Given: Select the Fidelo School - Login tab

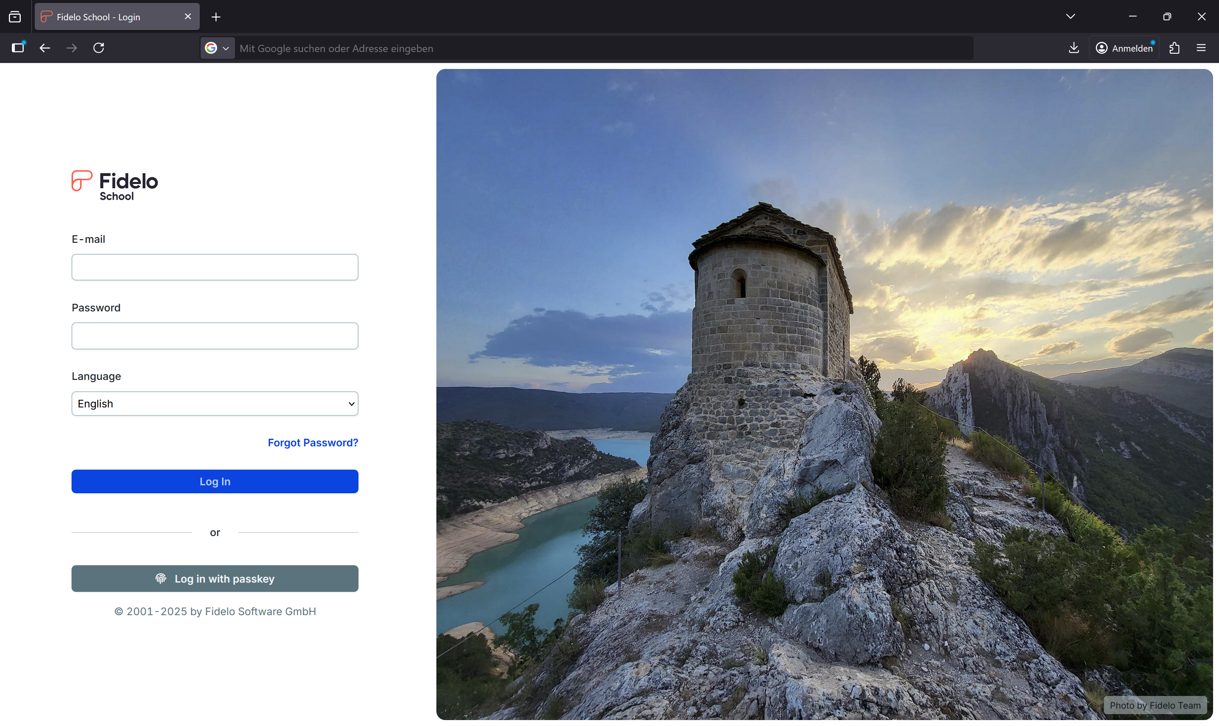Looking at the screenshot, I should [108, 17].
